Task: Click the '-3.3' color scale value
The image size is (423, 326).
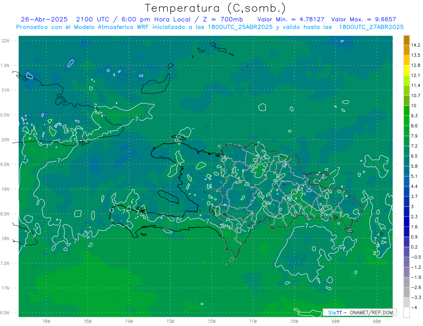Action: [x=415, y=298]
